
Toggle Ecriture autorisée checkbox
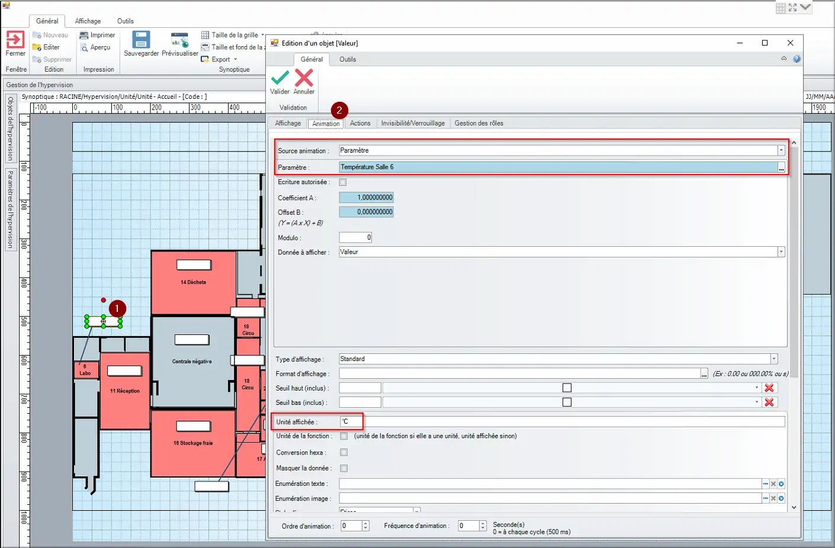(x=343, y=182)
